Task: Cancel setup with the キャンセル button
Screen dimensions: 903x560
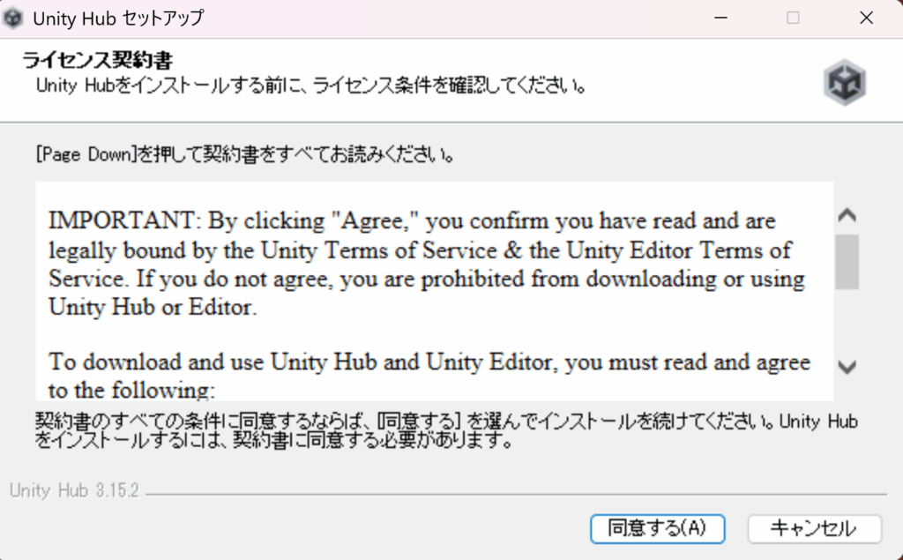Action: (x=814, y=528)
